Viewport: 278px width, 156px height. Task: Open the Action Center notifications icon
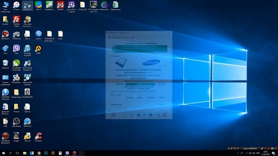[274, 153]
